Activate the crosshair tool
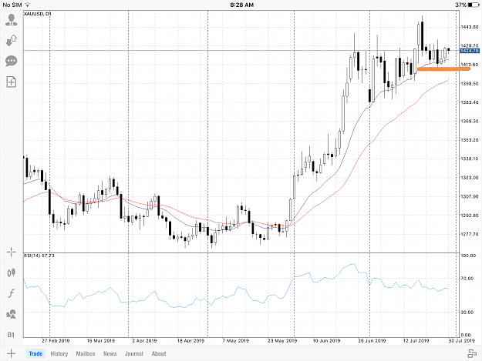Viewport: 482px width, 361px height. point(12,252)
